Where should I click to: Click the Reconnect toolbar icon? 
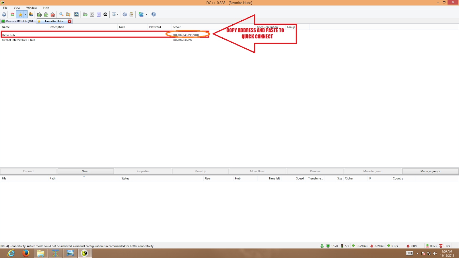[12, 14]
